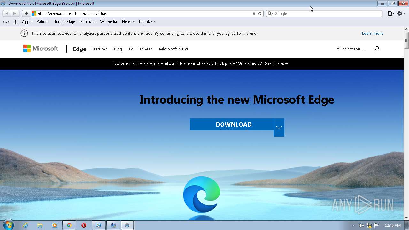Expand the All Microsoft dropdown

point(351,49)
